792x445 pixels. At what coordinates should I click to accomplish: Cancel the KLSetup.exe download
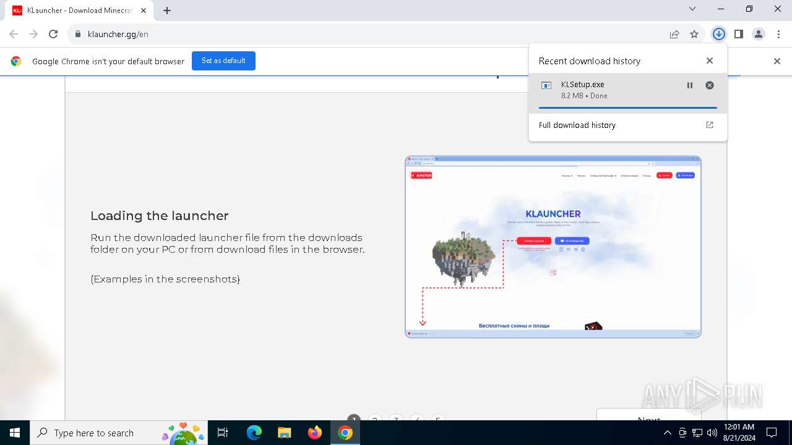(x=710, y=85)
